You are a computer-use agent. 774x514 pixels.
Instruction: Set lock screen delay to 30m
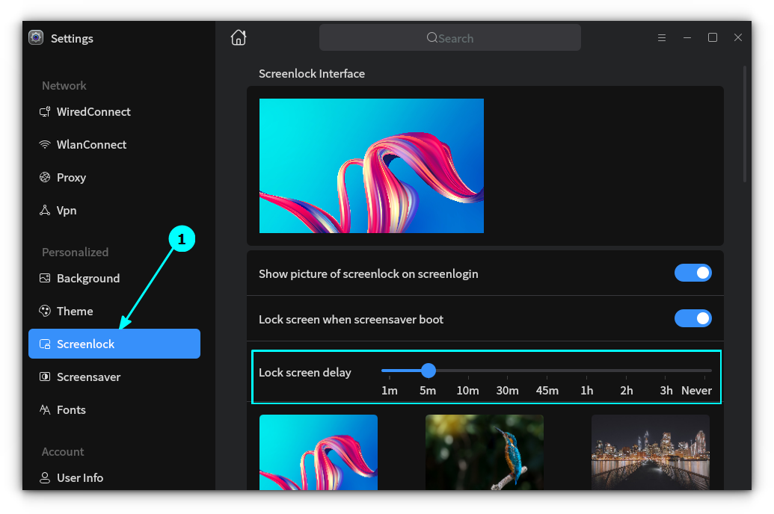pyautogui.click(x=507, y=371)
